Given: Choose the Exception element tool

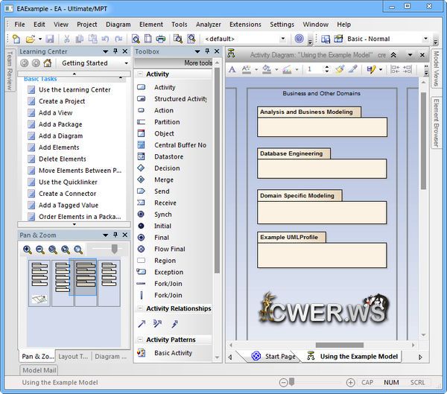Looking at the screenshot, I should [x=168, y=273].
